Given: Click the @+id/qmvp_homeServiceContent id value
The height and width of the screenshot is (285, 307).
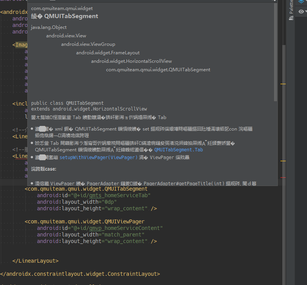Looking at the screenshot, I should (117, 228).
